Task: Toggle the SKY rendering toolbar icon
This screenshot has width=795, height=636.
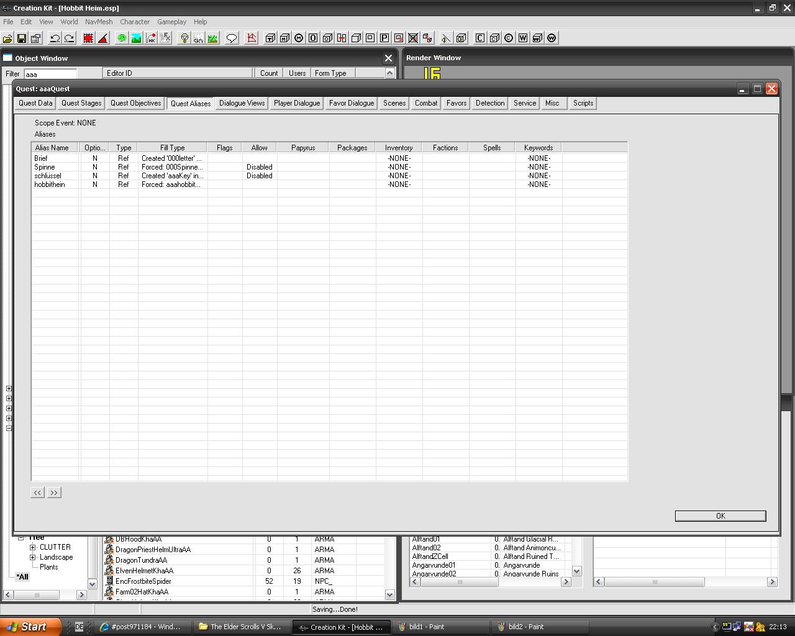Action: (198, 39)
